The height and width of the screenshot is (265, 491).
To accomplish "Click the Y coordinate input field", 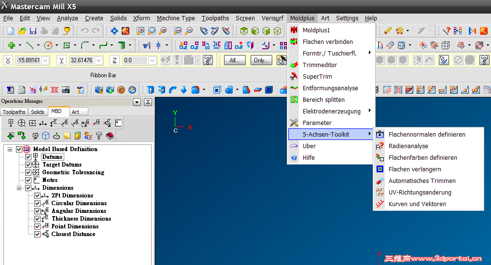I will [83, 60].
